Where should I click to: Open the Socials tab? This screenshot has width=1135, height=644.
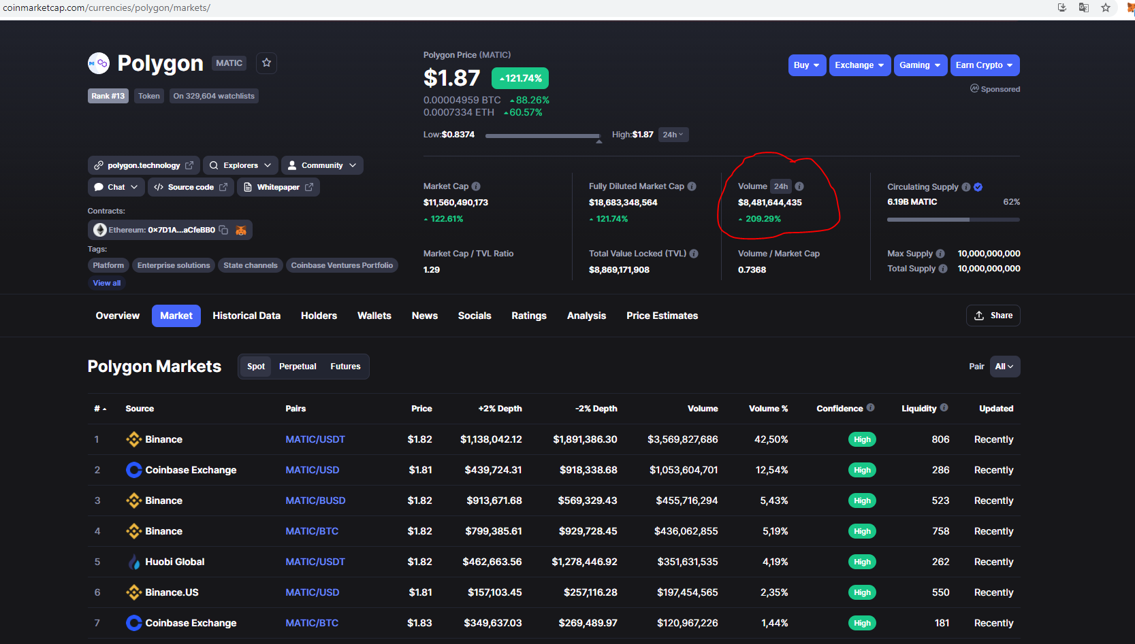[475, 316]
